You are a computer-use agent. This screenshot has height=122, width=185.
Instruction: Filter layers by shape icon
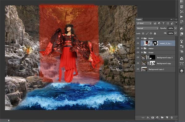pyautogui.click(x=168, y=23)
